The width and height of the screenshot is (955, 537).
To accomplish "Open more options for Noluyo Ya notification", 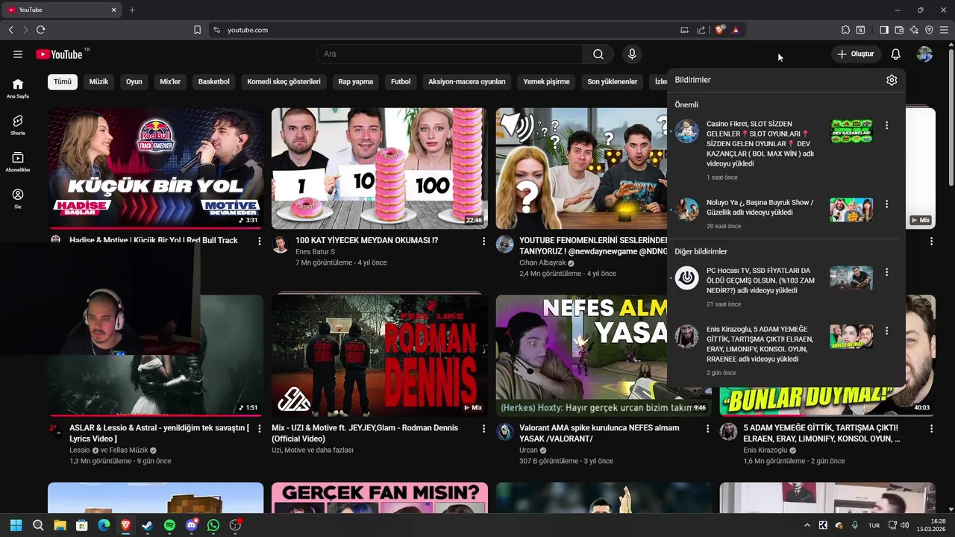I will coord(886,204).
